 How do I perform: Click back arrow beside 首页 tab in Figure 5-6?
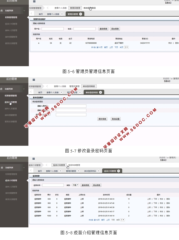click(31, 13)
